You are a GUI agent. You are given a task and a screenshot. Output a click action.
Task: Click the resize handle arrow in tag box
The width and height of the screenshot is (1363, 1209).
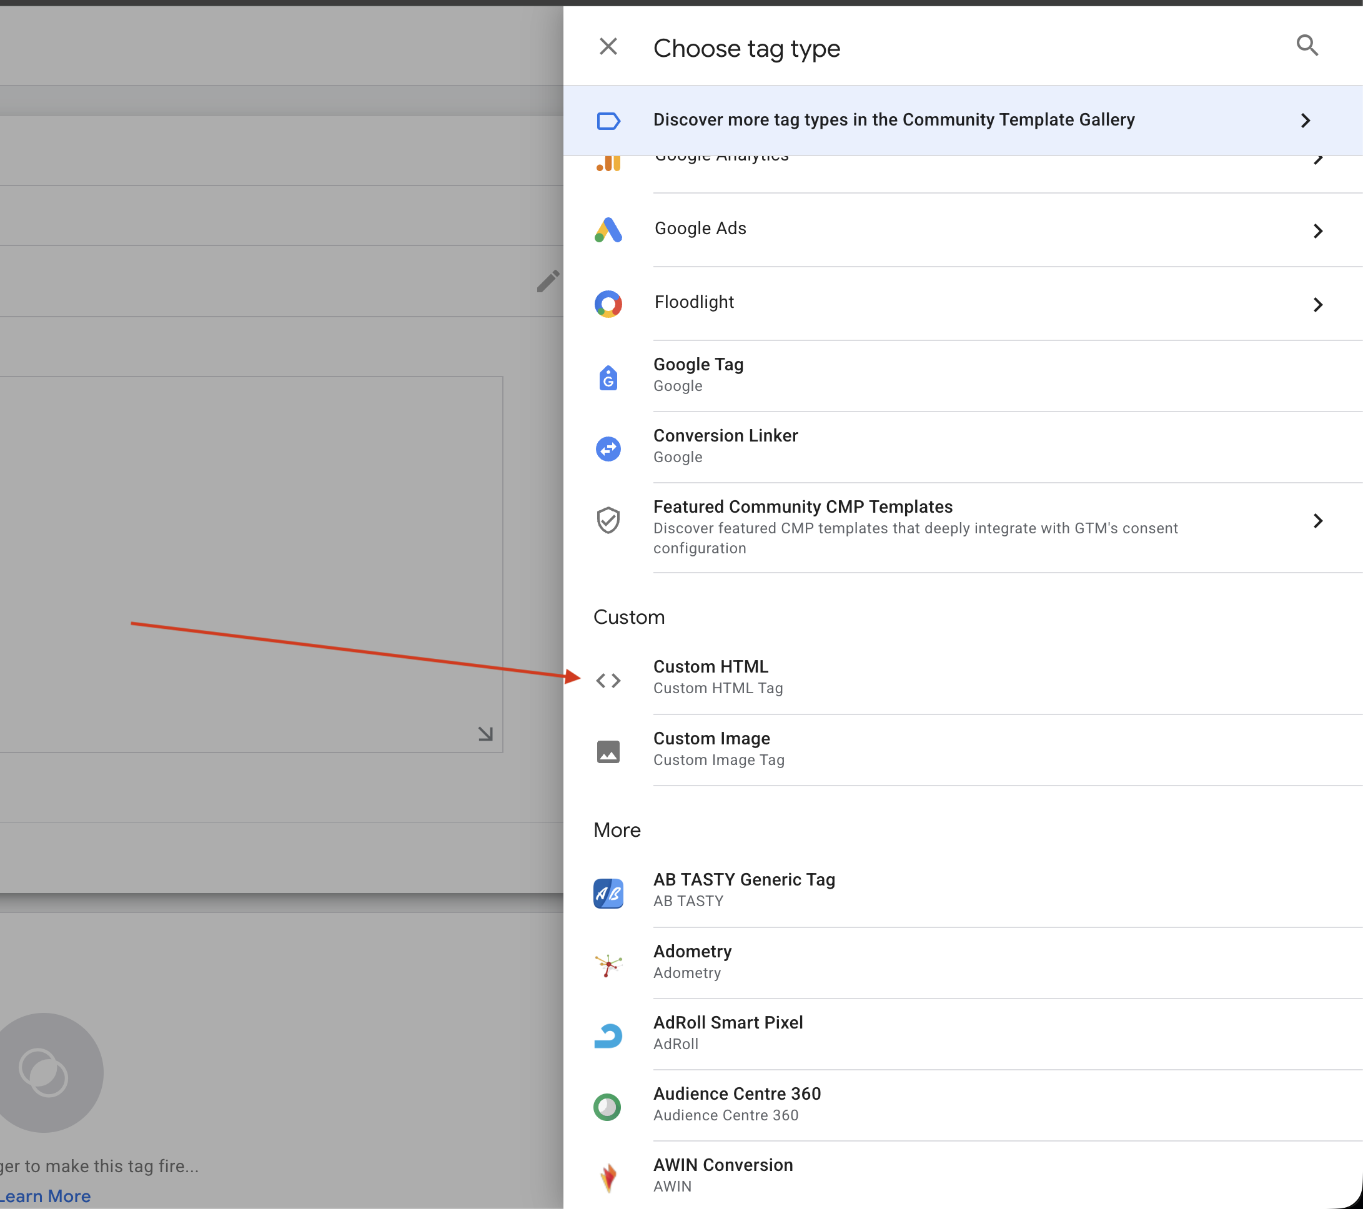click(x=485, y=734)
